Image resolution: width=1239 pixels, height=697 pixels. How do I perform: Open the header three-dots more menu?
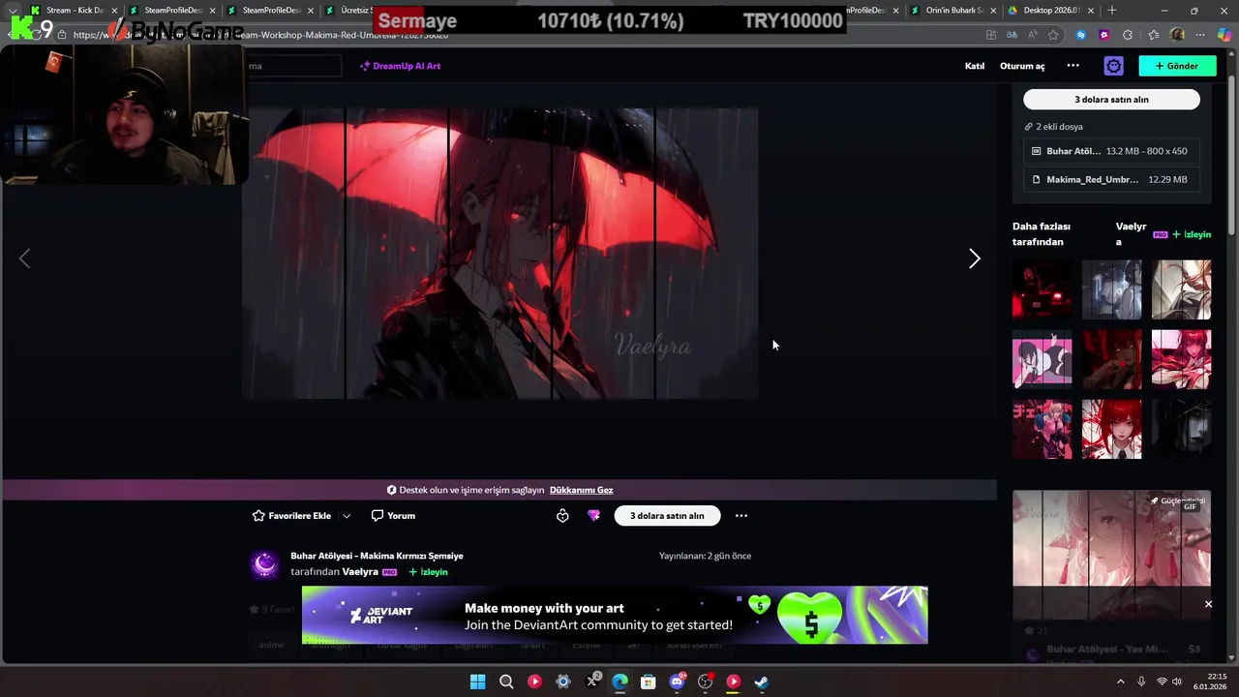point(1073,66)
